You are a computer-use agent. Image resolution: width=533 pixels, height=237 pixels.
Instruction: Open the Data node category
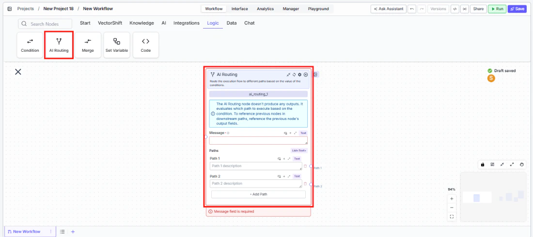[x=232, y=23]
